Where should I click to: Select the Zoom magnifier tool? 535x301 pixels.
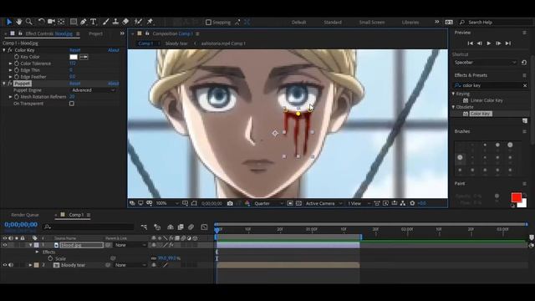(29, 22)
